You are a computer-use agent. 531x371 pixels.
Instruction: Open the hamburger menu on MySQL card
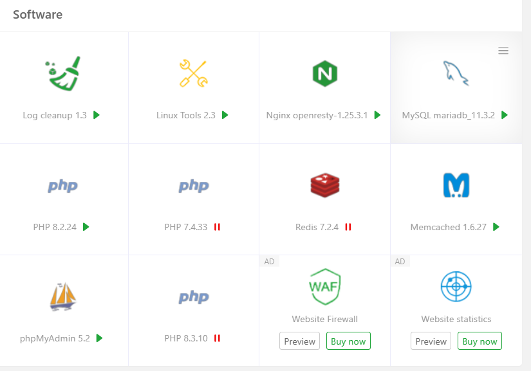pyautogui.click(x=503, y=51)
